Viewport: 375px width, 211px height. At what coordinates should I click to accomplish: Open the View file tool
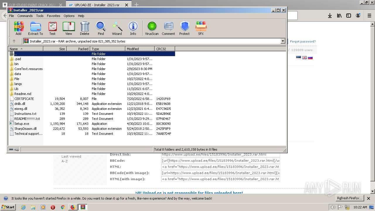pos(69,28)
